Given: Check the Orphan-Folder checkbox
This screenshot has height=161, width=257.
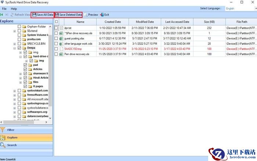Looking at the screenshot, I should tap(19, 26).
